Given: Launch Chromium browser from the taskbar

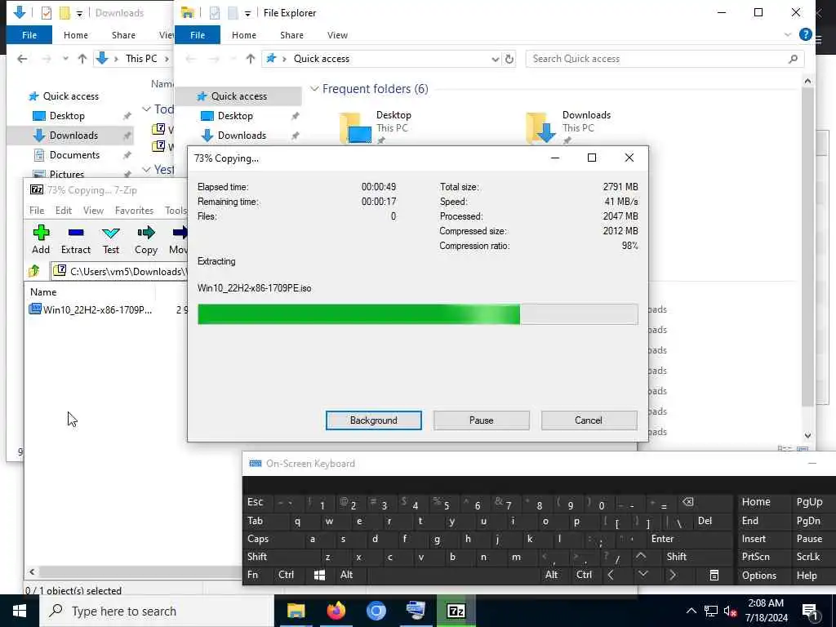Looking at the screenshot, I should 376,611.
